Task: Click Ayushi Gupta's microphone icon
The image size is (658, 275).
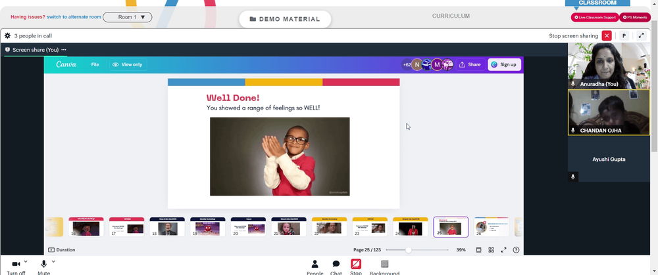Action: click(573, 177)
